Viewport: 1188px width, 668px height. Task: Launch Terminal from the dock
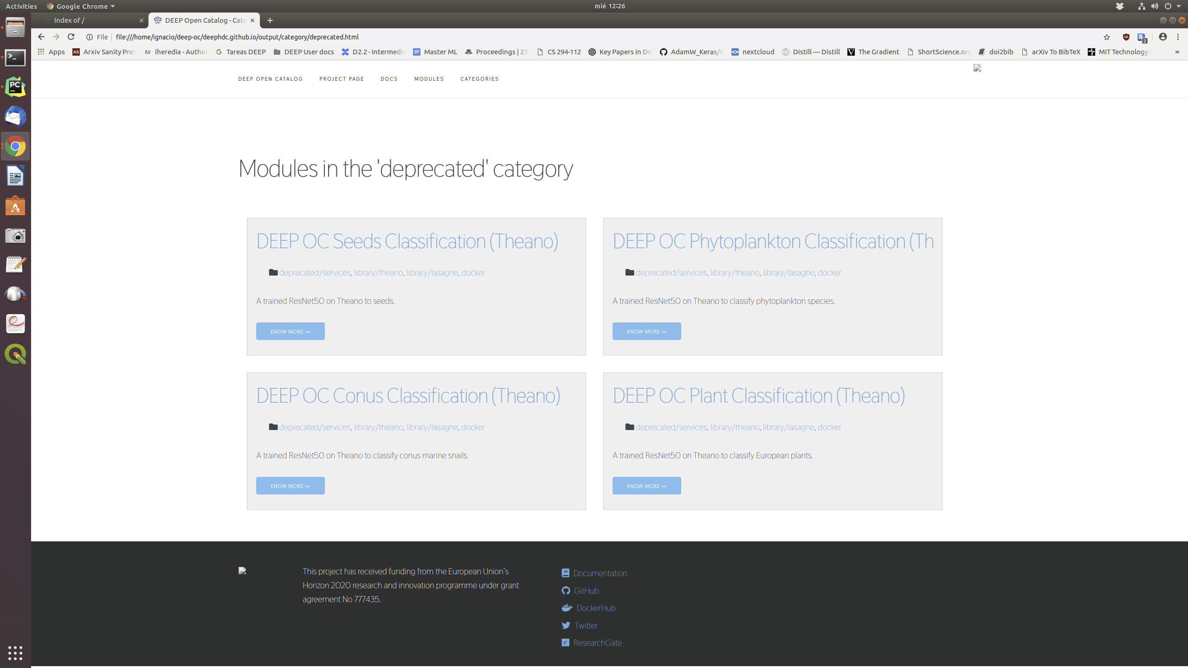coord(15,58)
